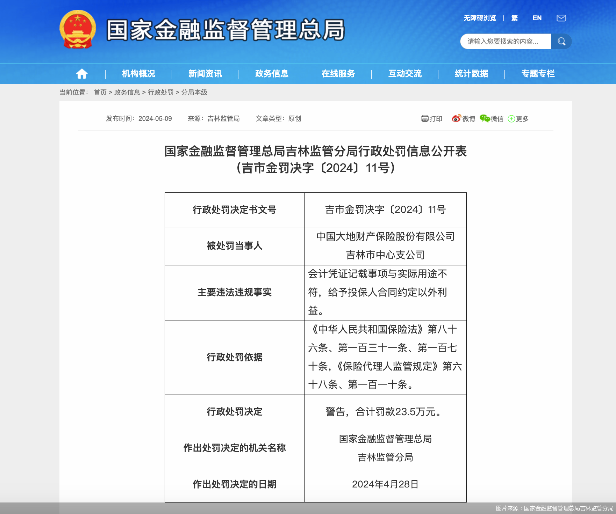Image resolution: width=616 pixels, height=514 pixels.
Task: Open the 统计数据 menu
Action: 471,74
